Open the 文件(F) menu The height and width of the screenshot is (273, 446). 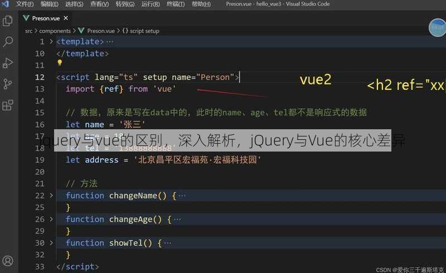click(x=25, y=4)
